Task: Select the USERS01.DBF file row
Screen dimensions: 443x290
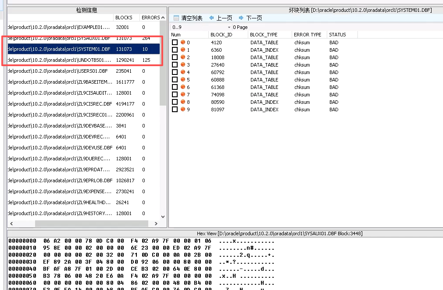Action: (84, 71)
